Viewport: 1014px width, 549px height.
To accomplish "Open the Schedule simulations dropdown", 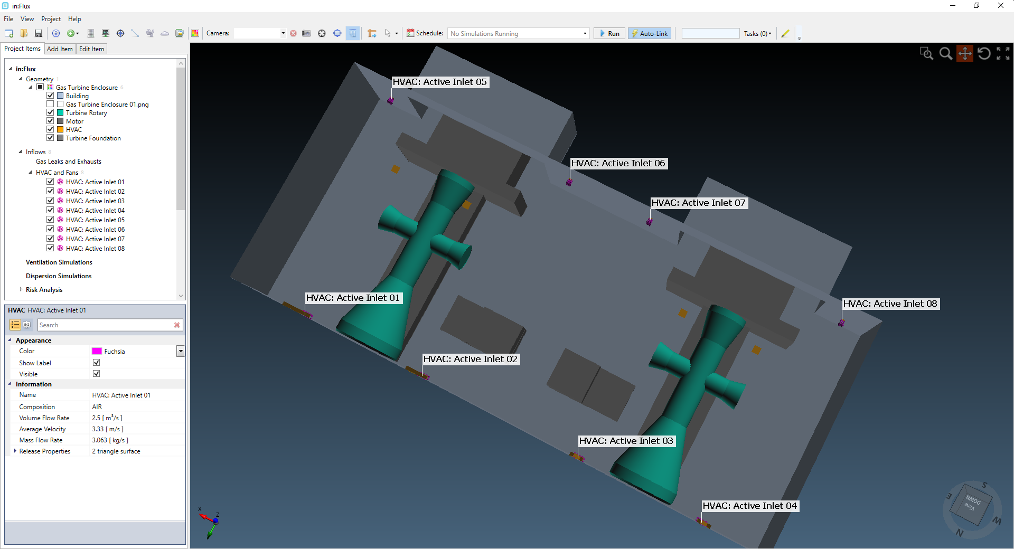I will point(584,33).
